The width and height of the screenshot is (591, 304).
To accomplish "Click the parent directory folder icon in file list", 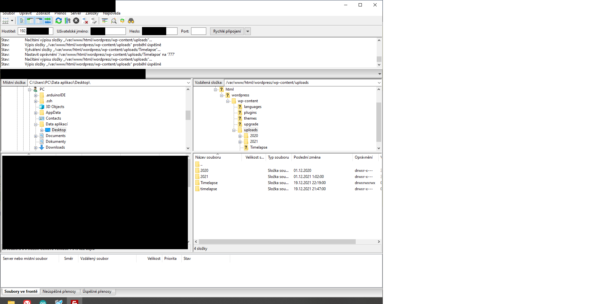I will [197, 164].
